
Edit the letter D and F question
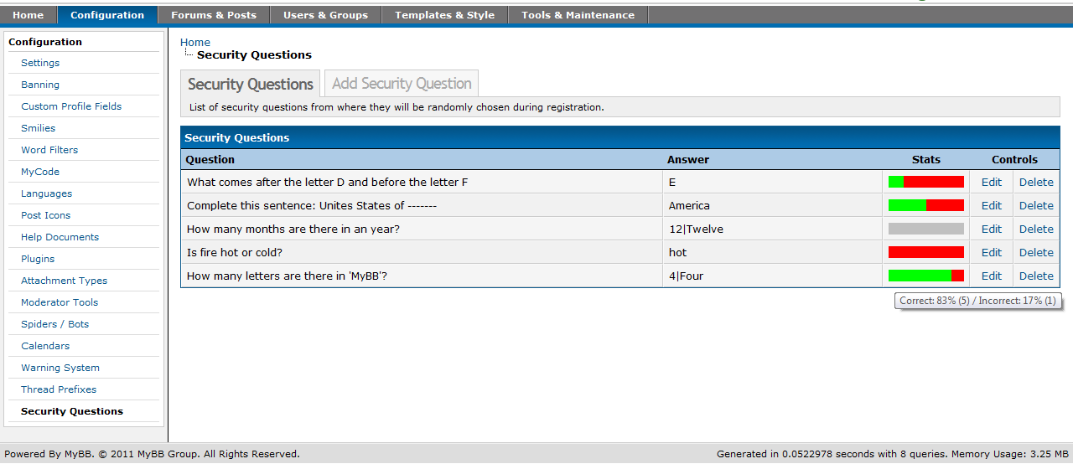point(992,182)
